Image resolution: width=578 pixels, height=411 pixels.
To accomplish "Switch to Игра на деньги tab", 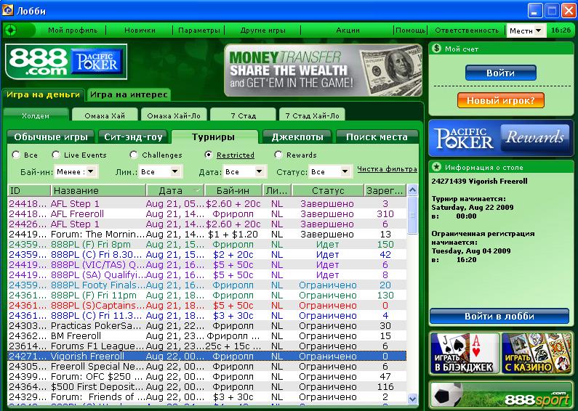I will (43, 94).
